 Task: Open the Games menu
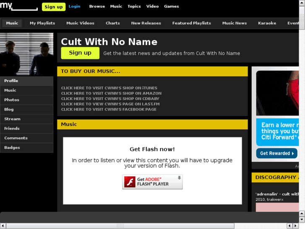point(171,6)
